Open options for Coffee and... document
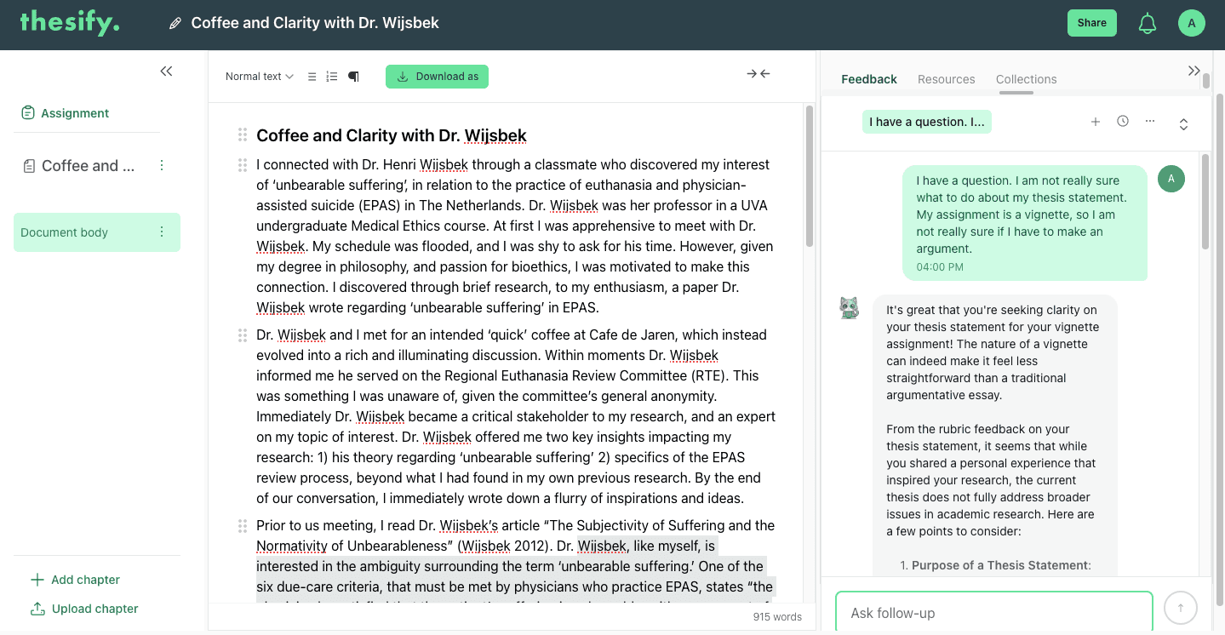The image size is (1225, 635). point(162,165)
